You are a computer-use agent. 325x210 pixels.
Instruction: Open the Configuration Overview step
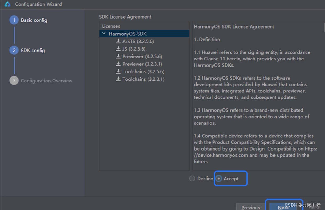pos(47,81)
